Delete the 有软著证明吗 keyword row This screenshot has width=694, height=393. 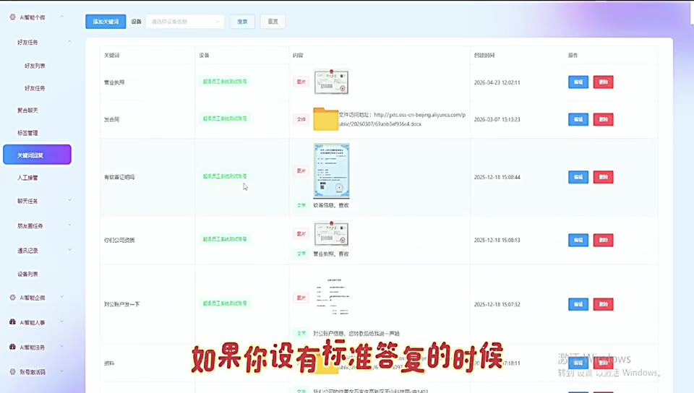[603, 177]
